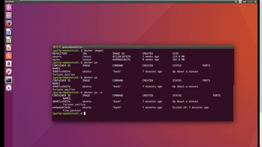
Task: Open the keyboard layout indicator
Action: pyautogui.click(x=240, y=2)
